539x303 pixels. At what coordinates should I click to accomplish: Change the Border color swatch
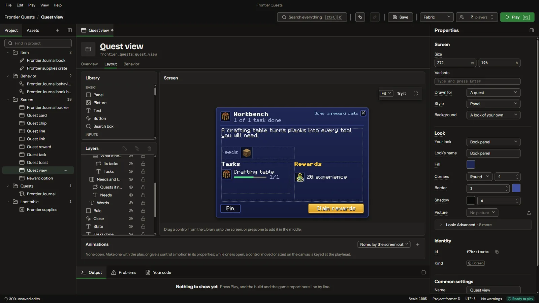[x=516, y=188]
